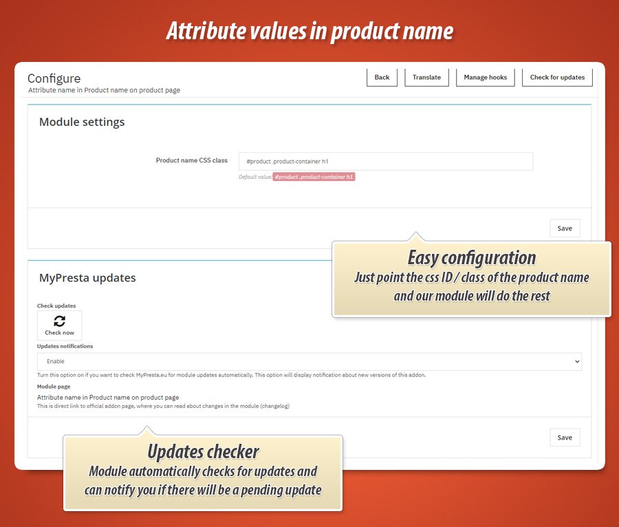The image size is (619, 527).
Task: Open the Attribute name module page link
Action: (x=108, y=398)
